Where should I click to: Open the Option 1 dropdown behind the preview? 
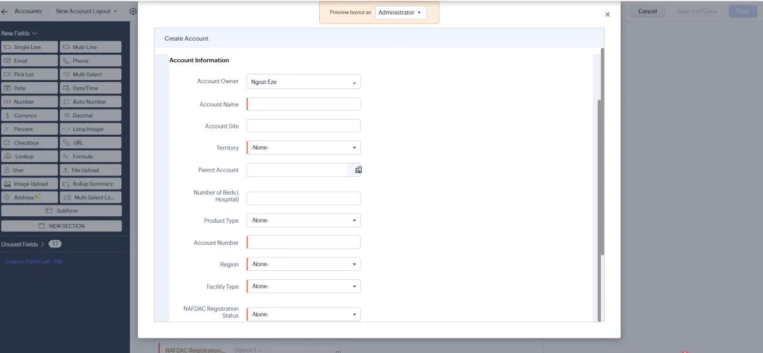[x=248, y=350]
